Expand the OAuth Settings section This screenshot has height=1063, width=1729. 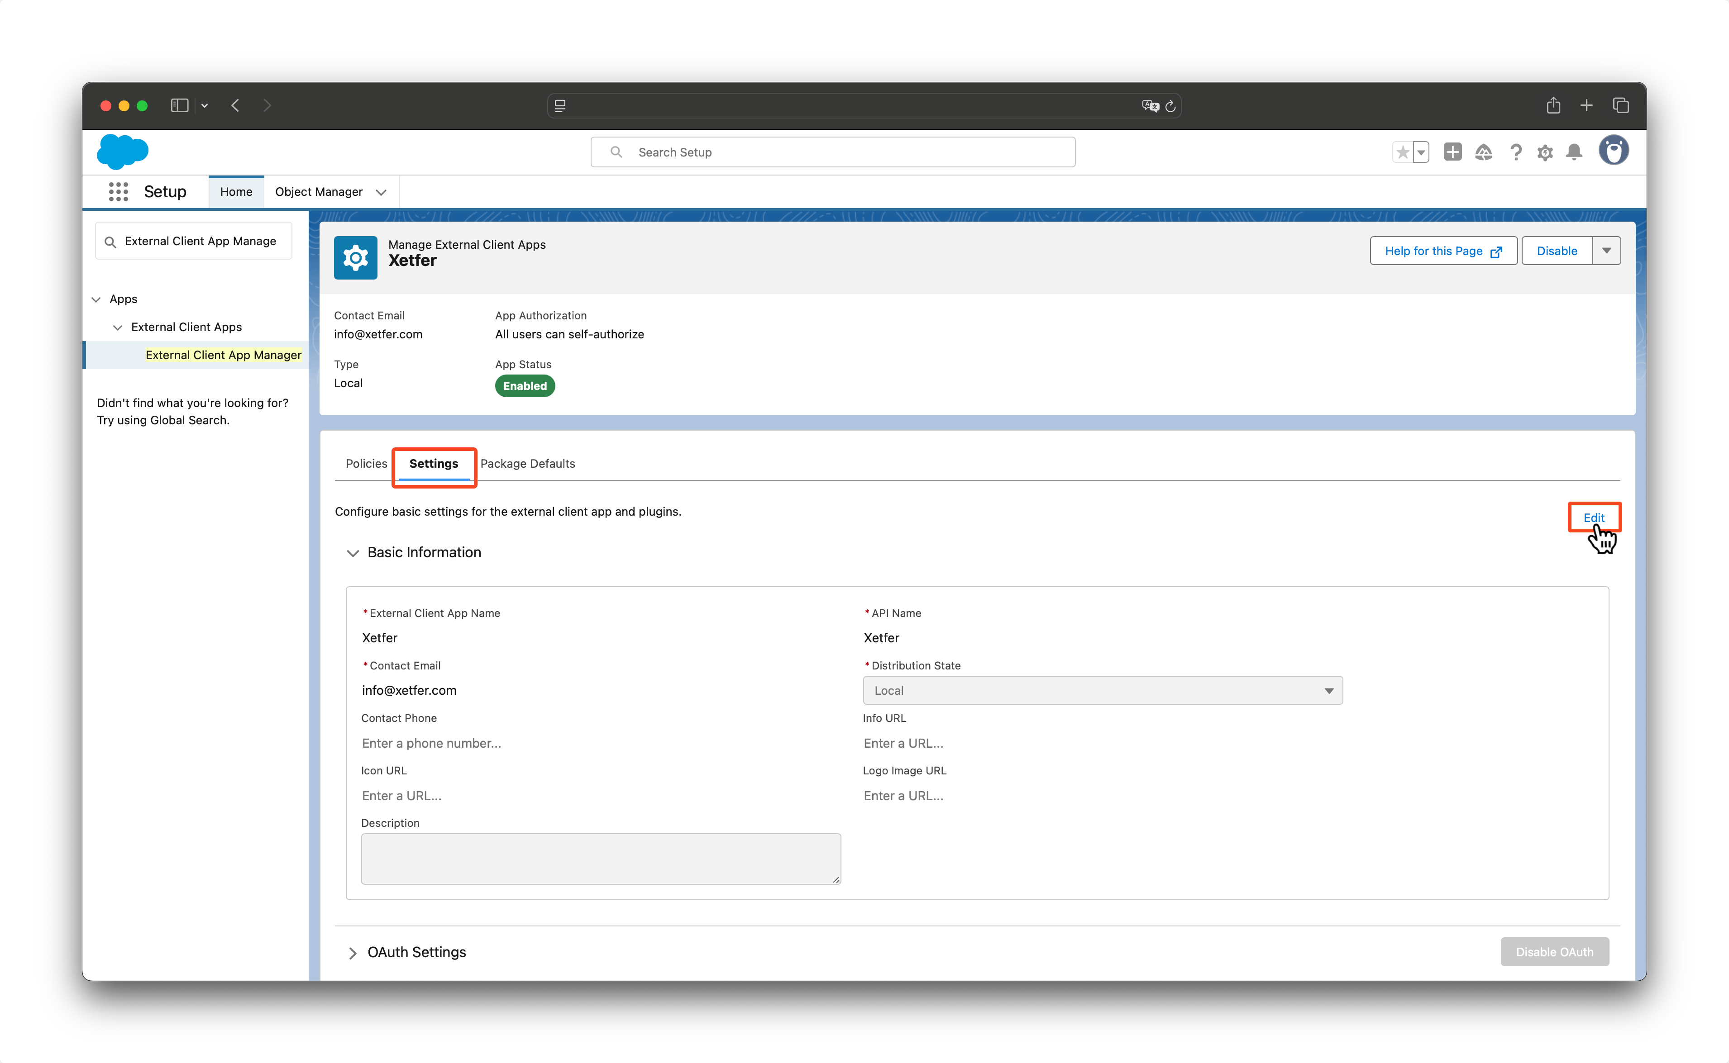(x=353, y=953)
